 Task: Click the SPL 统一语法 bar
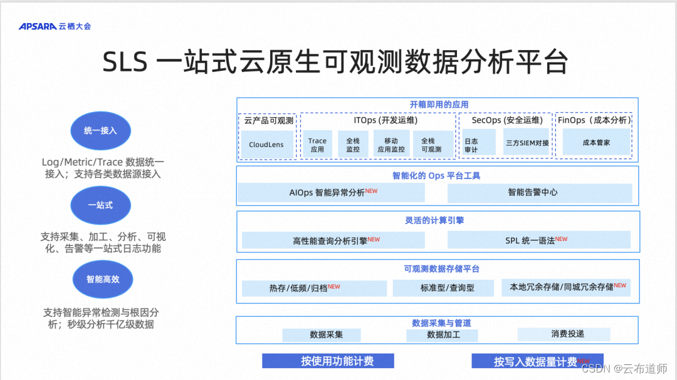(x=539, y=240)
